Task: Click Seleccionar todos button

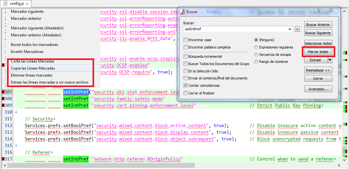Action: 318,43
